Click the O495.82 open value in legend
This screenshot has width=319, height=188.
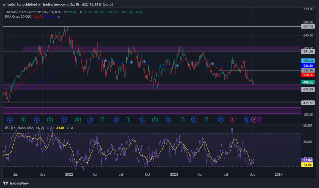click(70, 12)
